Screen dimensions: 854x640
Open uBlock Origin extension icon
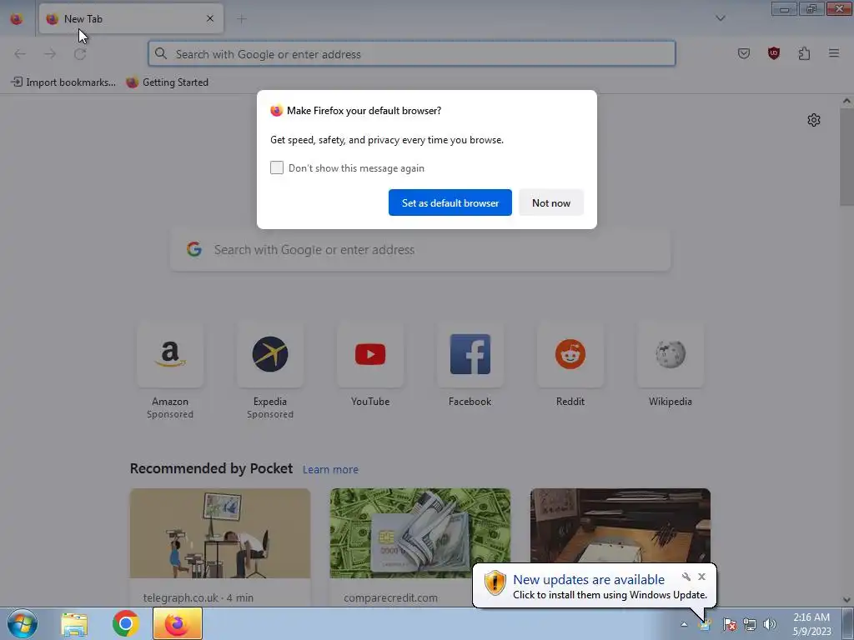click(x=773, y=53)
